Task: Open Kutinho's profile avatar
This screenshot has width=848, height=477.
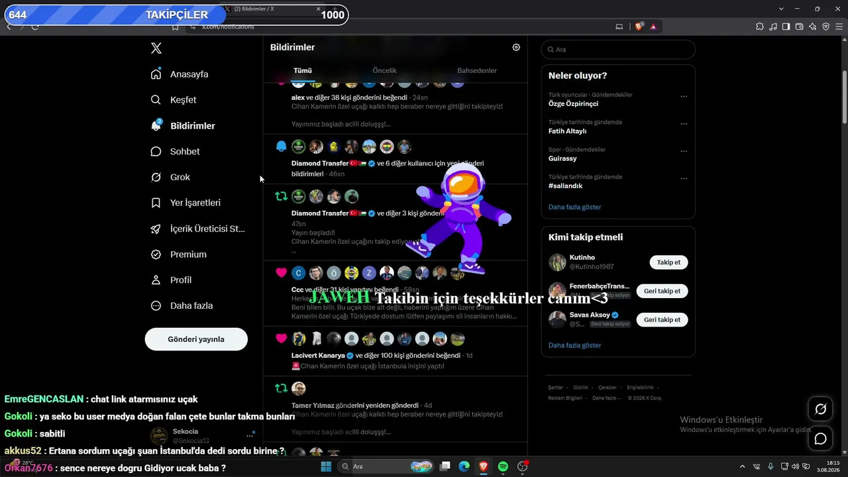Action: pos(557,262)
